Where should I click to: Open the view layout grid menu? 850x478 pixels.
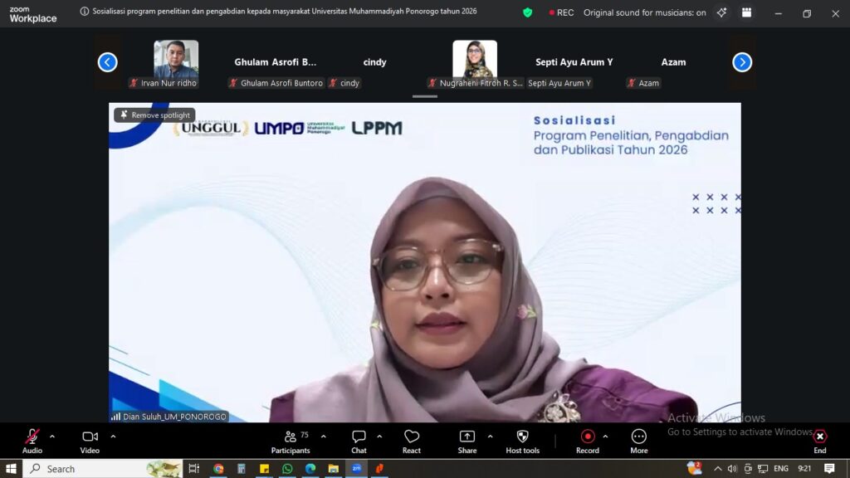click(746, 12)
